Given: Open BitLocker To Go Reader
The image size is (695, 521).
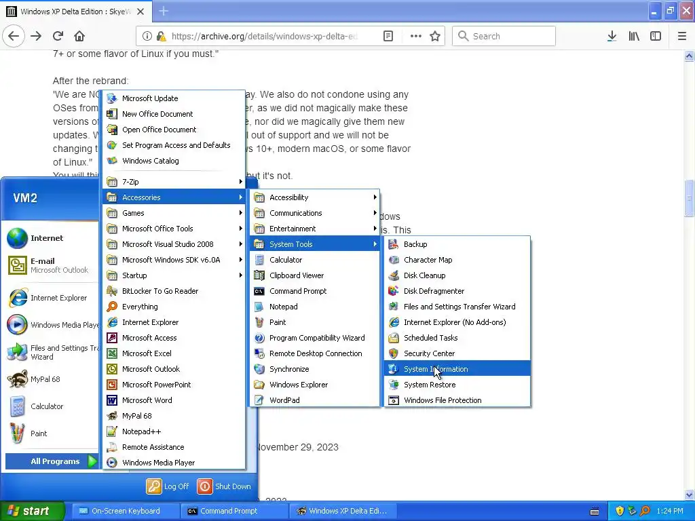Looking at the screenshot, I should tap(174, 291).
